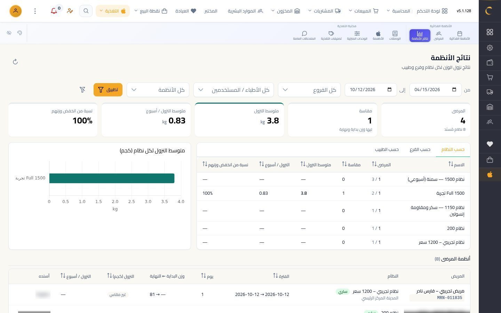Click the إلى end date field
Viewport: 501px width, 313px height.
pyautogui.click(x=371, y=90)
